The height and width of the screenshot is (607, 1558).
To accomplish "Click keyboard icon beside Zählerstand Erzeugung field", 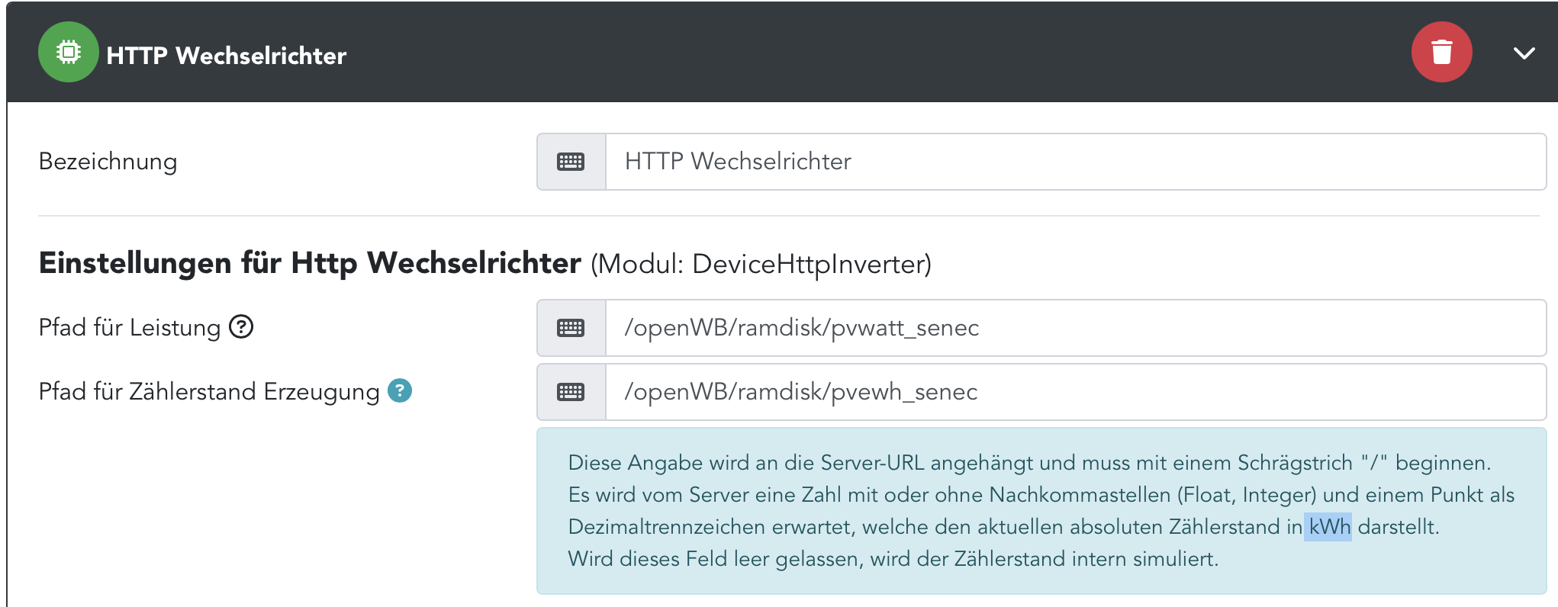I will [x=571, y=392].
